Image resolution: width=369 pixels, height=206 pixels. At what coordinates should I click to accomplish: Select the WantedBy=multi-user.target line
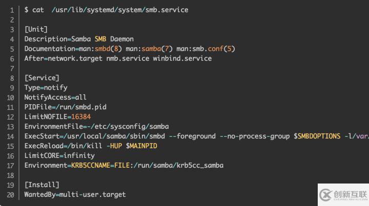click(x=75, y=195)
